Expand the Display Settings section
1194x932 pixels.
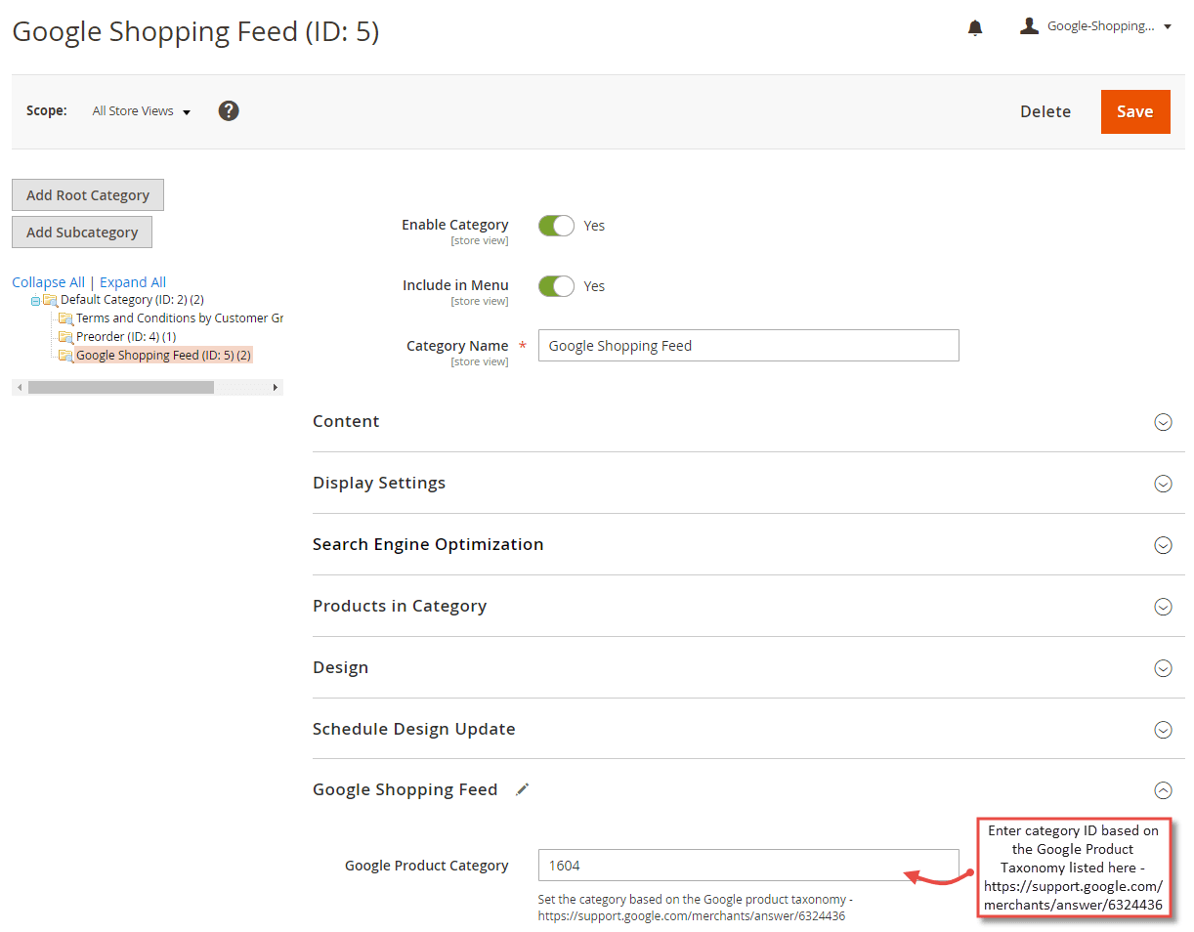coord(1163,484)
